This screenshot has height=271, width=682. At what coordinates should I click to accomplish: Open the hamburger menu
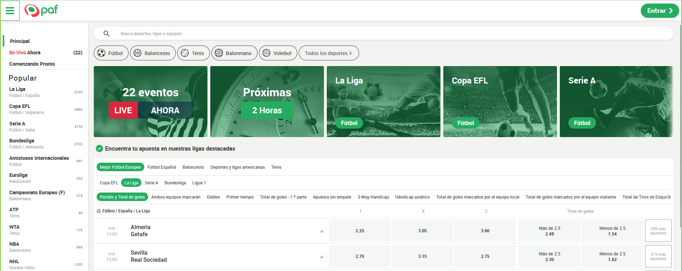click(x=10, y=11)
